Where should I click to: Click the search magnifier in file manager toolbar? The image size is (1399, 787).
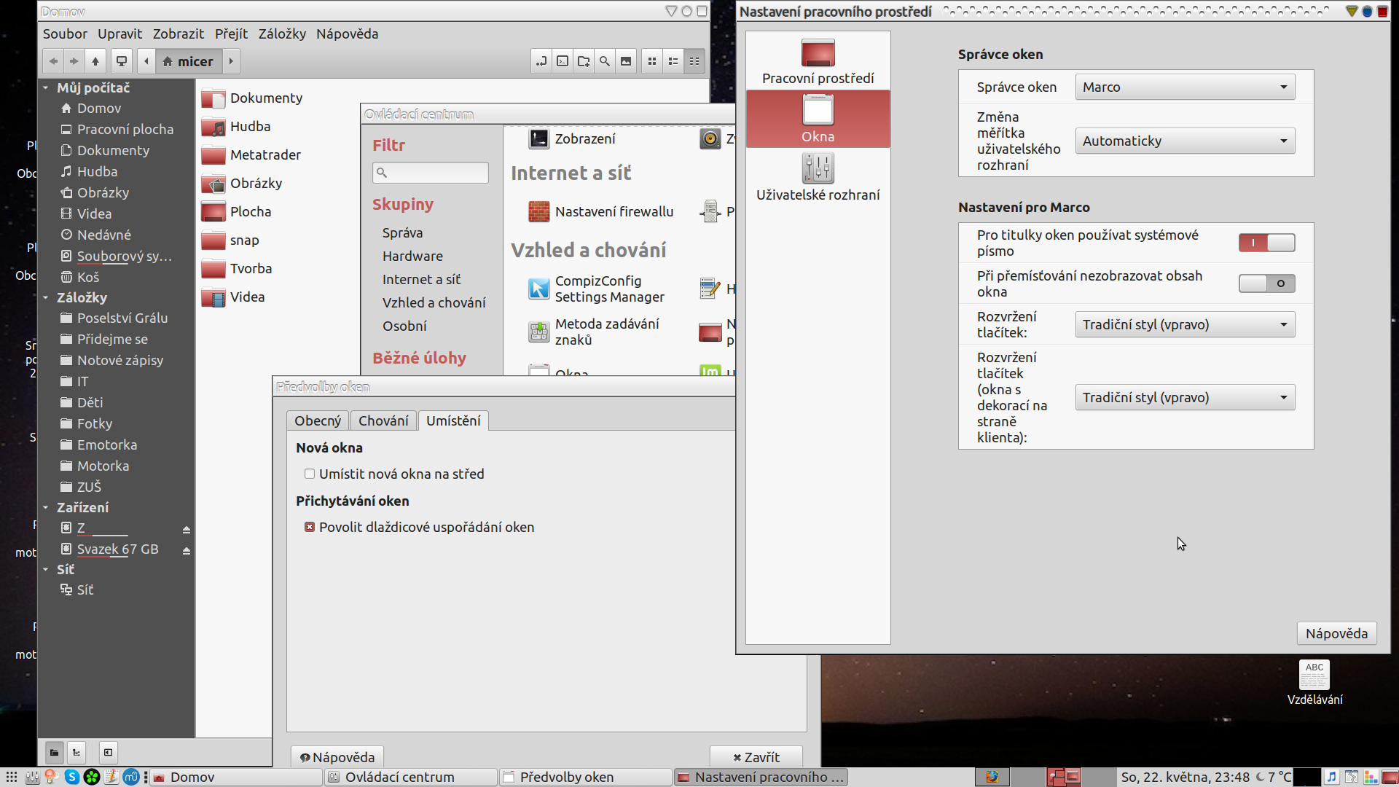(604, 61)
